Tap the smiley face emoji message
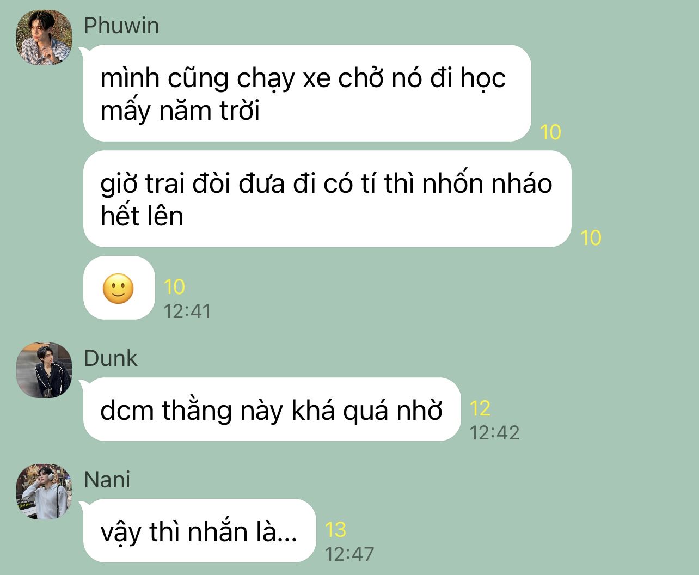 (x=119, y=288)
